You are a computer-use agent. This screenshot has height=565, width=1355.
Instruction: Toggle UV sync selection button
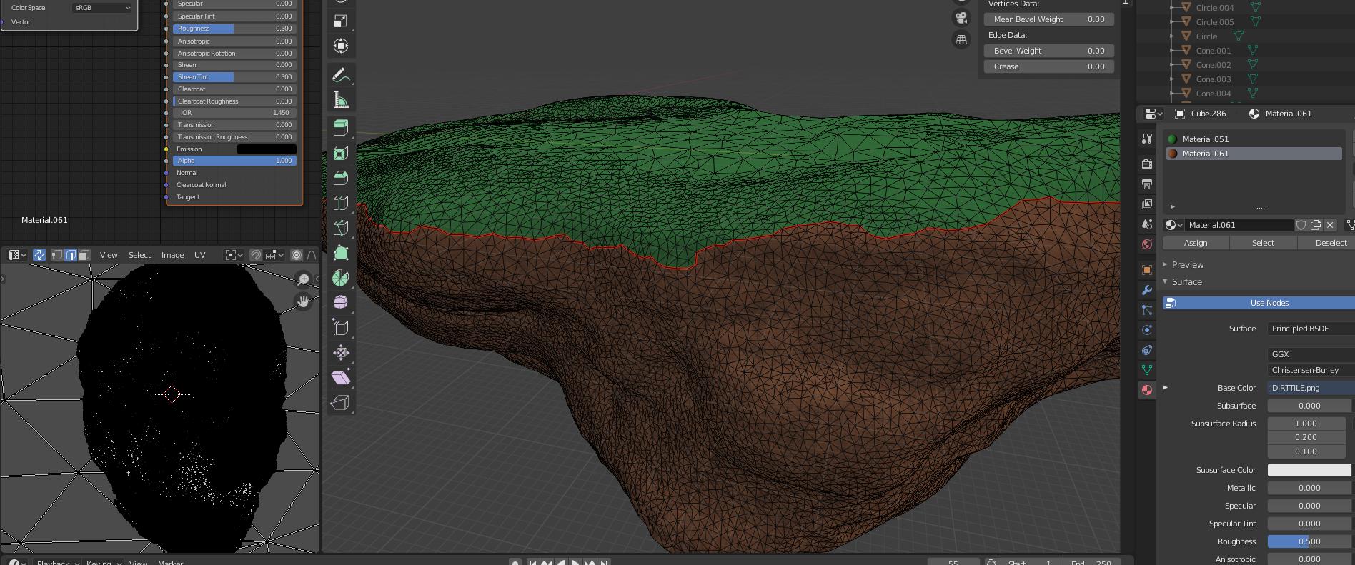[x=39, y=255]
